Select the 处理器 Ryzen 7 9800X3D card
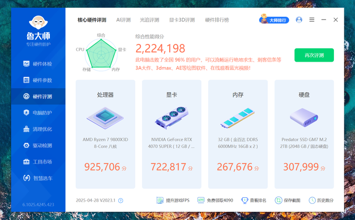 coord(105,134)
